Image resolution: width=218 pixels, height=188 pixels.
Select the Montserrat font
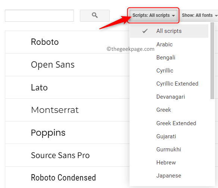tap(67, 110)
